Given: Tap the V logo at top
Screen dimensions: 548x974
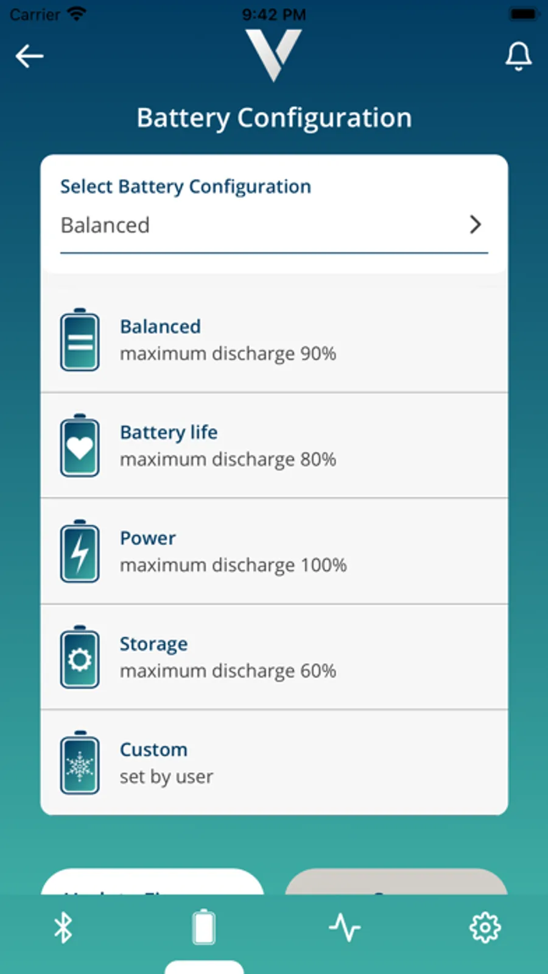Looking at the screenshot, I should coord(273,54).
